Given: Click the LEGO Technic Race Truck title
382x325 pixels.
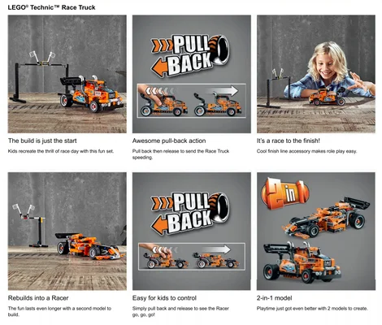Looking at the screenshot, I should tap(51, 7).
